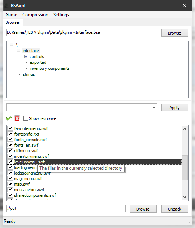This screenshot has height=228, width=195.
Task: Click the scroll down arrow in file list
Action: (185, 197)
